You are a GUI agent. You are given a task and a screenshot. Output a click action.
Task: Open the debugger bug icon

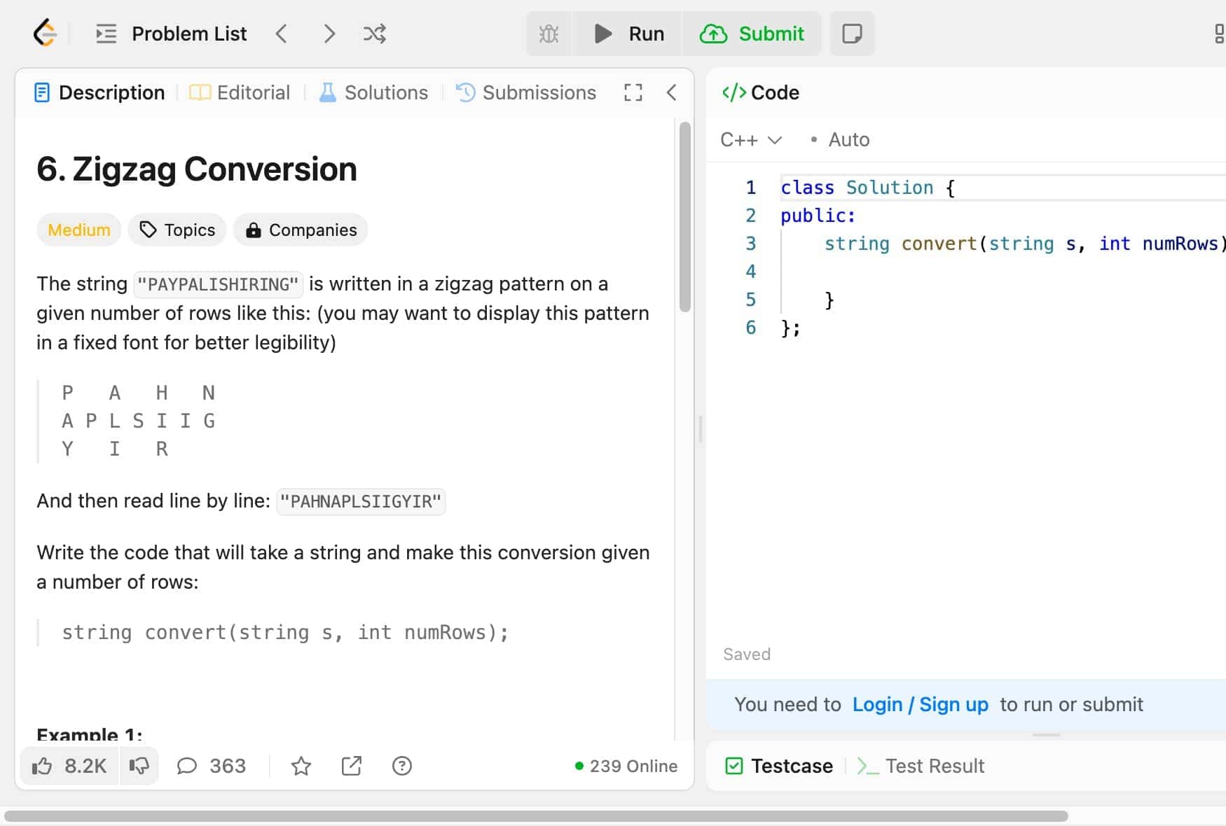tap(549, 34)
